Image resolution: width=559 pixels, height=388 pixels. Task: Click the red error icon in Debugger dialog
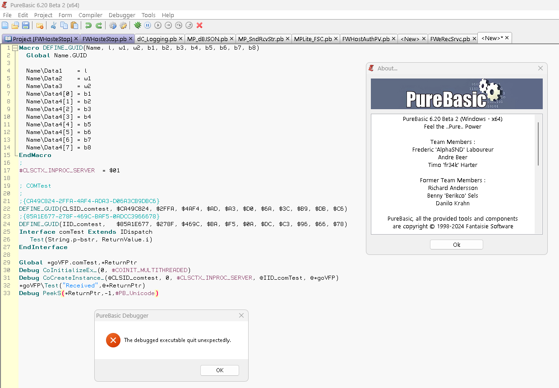(113, 340)
